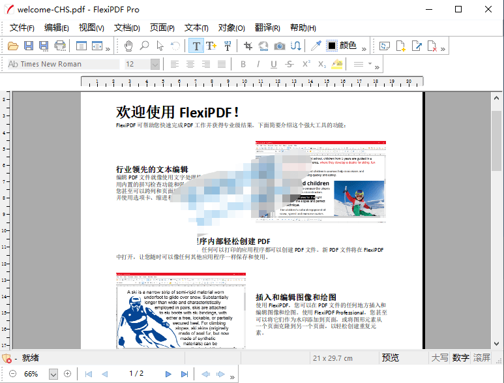
Task: Expand overflow chevron after the 颜色 button
Action: point(364,49)
